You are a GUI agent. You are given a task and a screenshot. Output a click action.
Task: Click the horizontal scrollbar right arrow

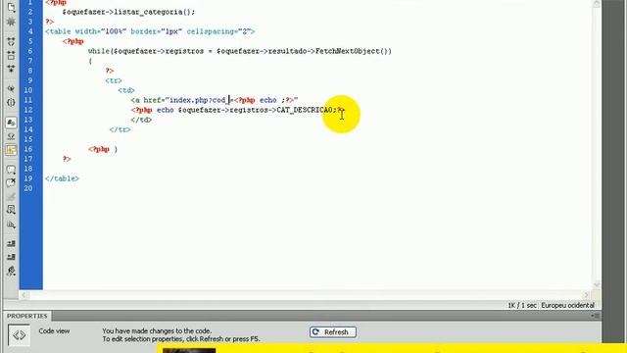pos(586,295)
